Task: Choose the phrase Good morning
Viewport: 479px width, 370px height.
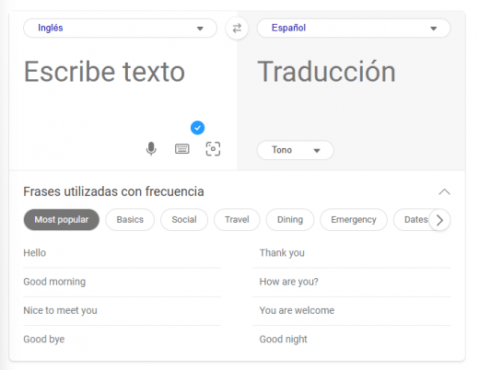Action: [x=122, y=282]
